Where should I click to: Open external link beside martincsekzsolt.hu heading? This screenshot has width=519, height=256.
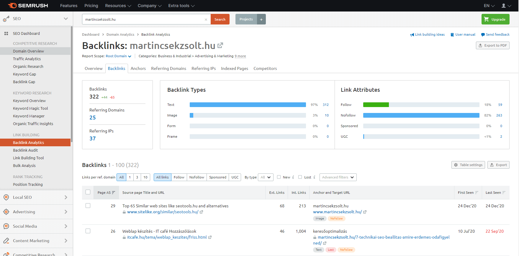click(220, 45)
